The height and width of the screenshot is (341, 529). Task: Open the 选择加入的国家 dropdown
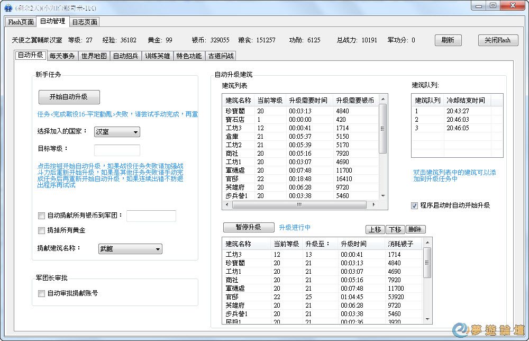pos(117,132)
